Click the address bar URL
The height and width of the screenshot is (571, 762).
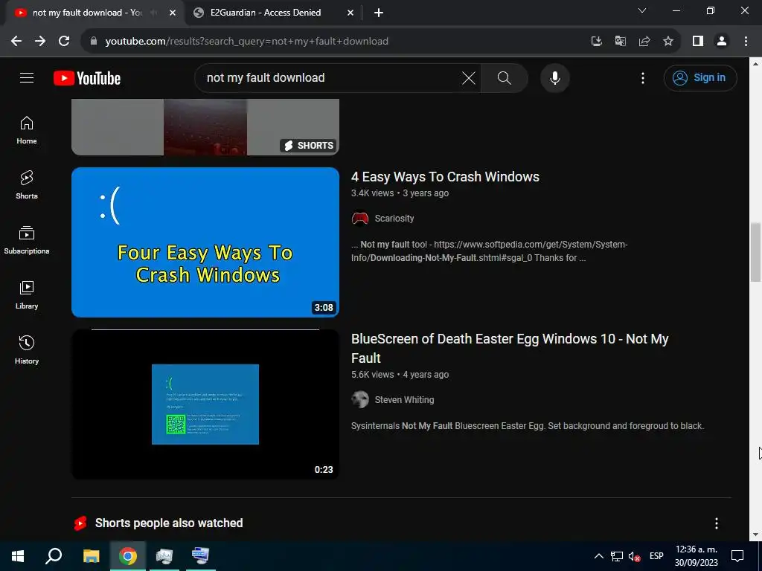tap(247, 42)
